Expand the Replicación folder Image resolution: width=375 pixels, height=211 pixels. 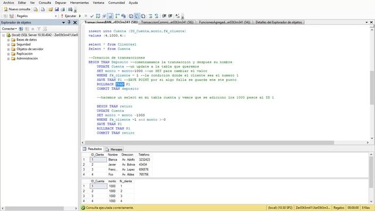(8, 54)
